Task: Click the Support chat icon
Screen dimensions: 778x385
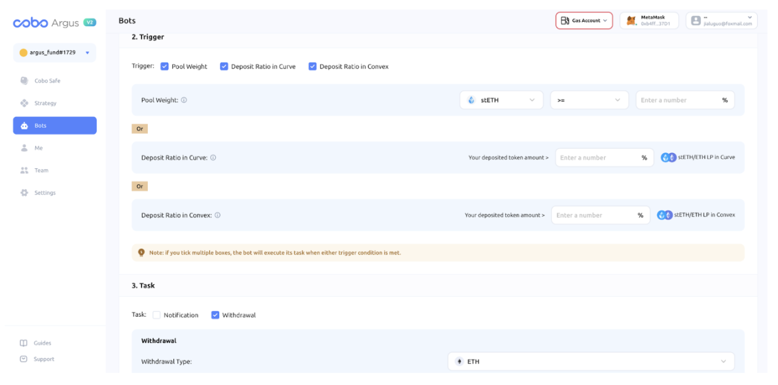Action: coord(24,359)
